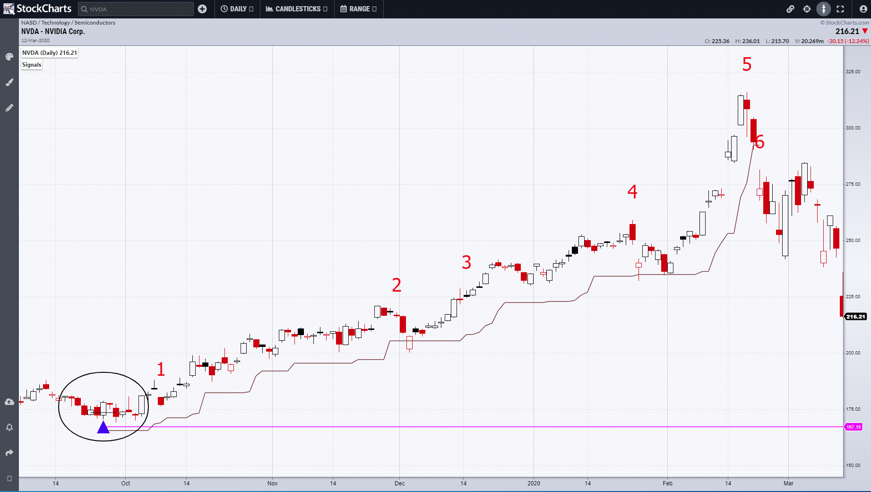Viewport: 871px width, 492px height.
Task: Toggle the crosshairs target icon
Action: click(807, 9)
